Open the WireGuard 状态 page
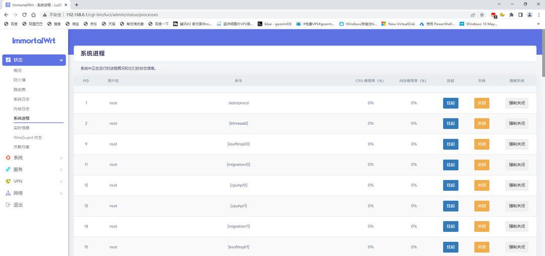 (x=28, y=138)
